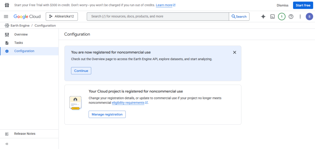Click the Configuration page heading

77,34
